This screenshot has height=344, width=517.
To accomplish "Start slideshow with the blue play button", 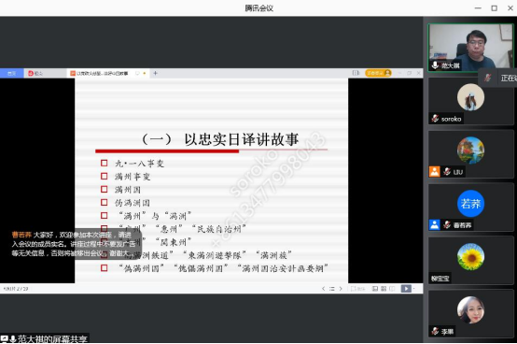I will click(x=406, y=289).
